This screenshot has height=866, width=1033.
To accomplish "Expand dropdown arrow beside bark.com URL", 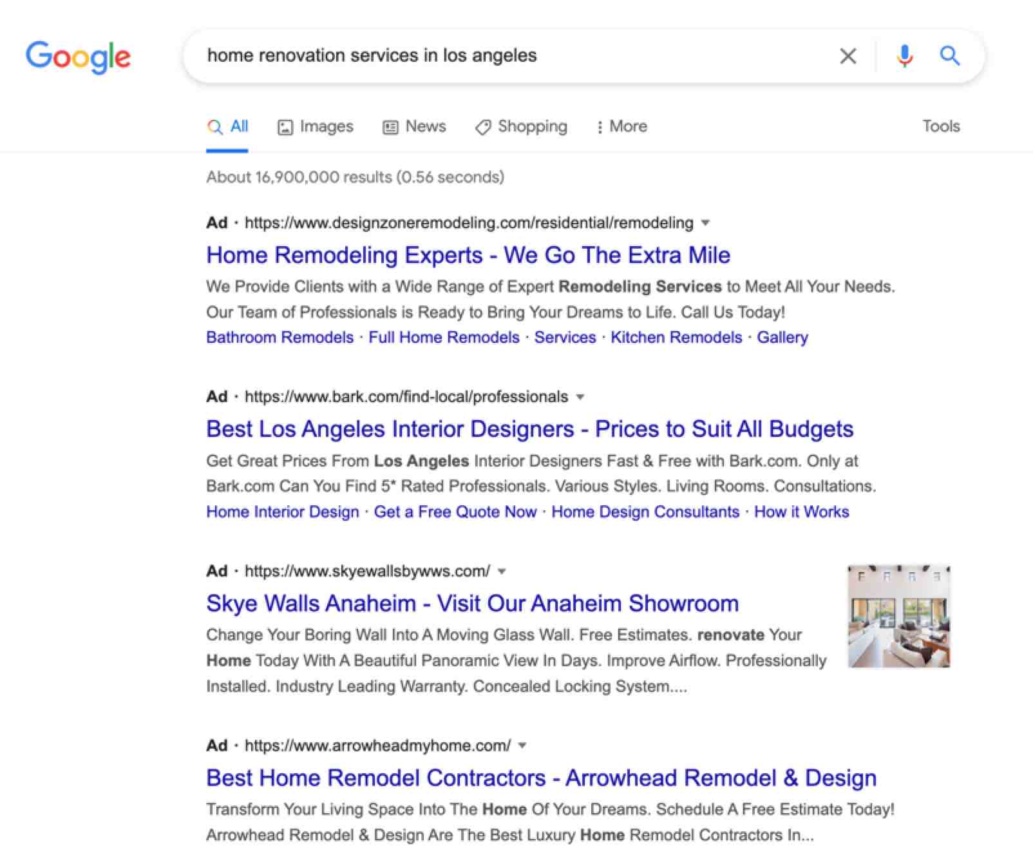I will [580, 397].
